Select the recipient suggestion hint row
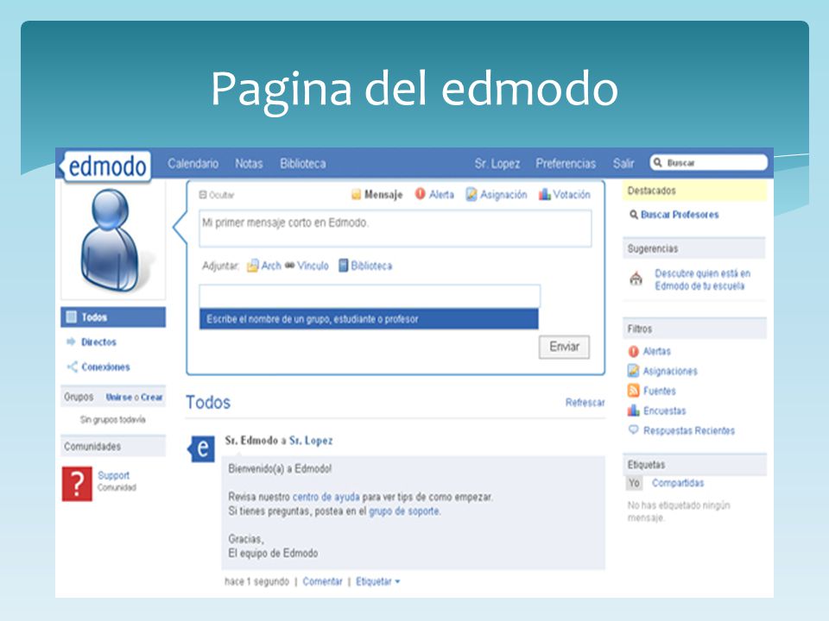Screen dimensions: 829x621 (369, 319)
